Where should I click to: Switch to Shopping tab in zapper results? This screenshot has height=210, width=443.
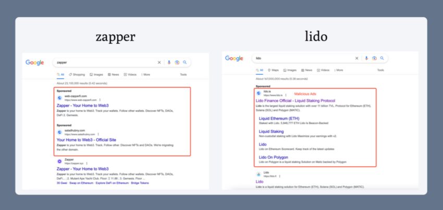click(77, 74)
